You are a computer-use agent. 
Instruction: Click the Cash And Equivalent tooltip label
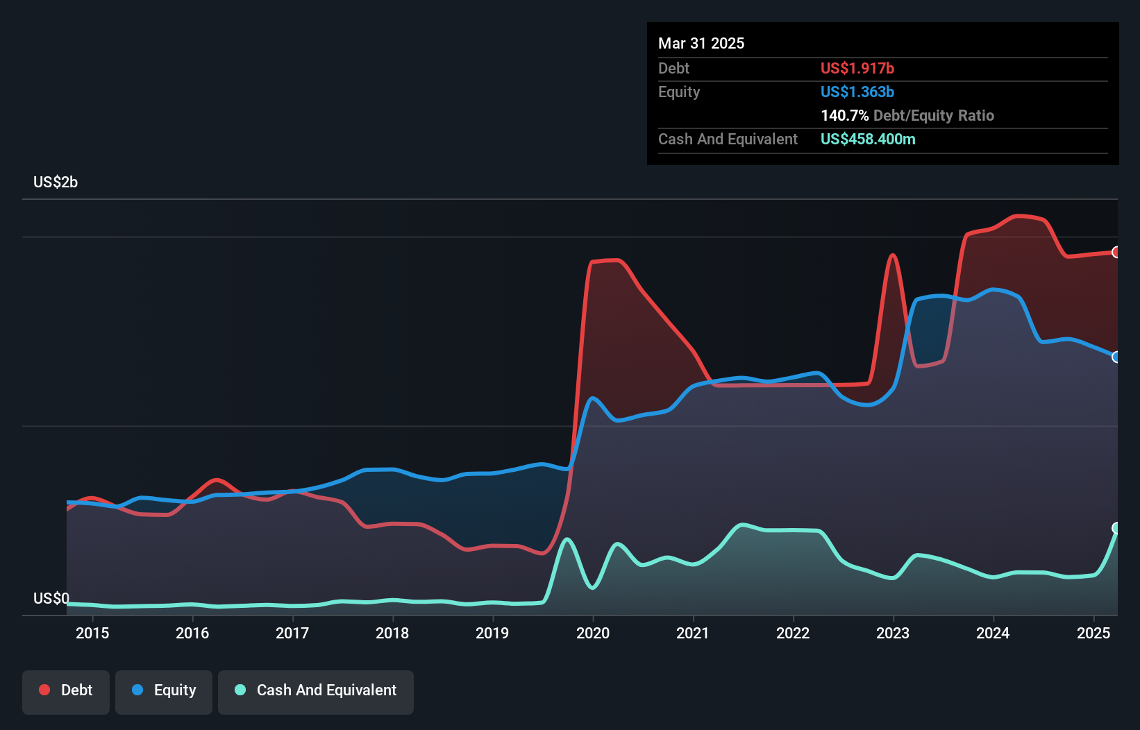[x=728, y=139]
